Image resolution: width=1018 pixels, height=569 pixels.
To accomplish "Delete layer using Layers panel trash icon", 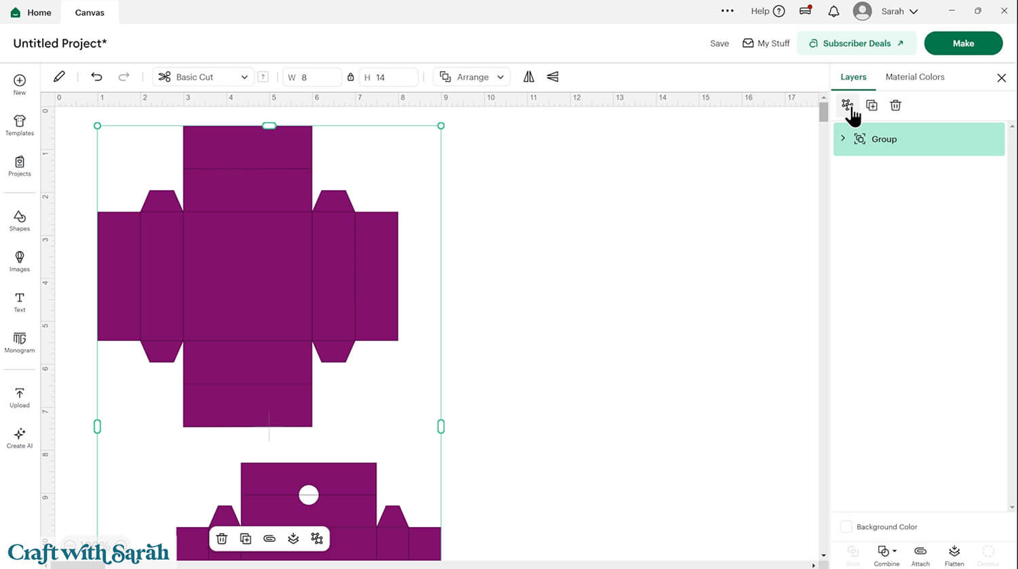I will [895, 105].
